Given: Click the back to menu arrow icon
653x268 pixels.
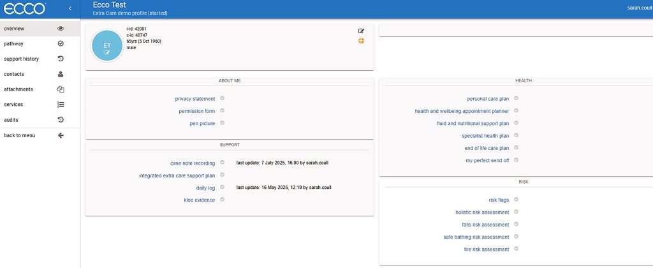Looking at the screenshot, I should tap(61, 135).
